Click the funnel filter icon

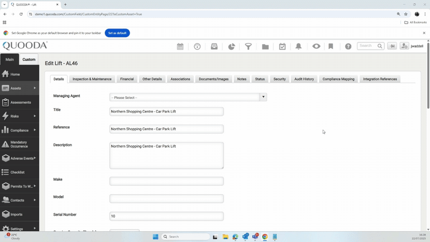[x=248, y=46]
